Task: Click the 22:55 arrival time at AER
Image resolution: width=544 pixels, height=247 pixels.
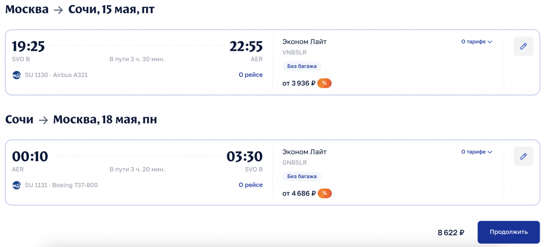Action: (246, 47)
